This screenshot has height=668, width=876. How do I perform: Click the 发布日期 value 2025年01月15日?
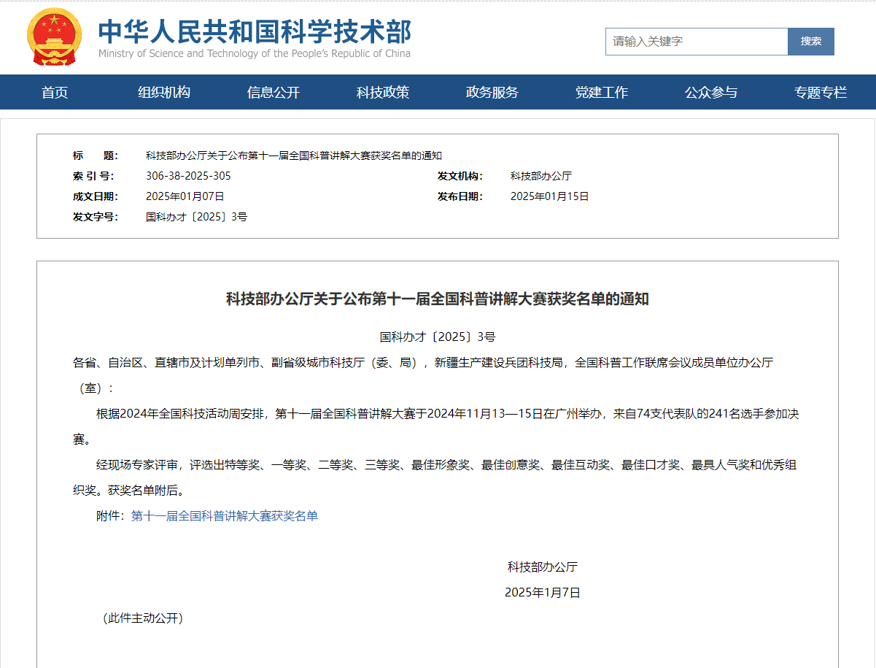[x=549, y=196]
